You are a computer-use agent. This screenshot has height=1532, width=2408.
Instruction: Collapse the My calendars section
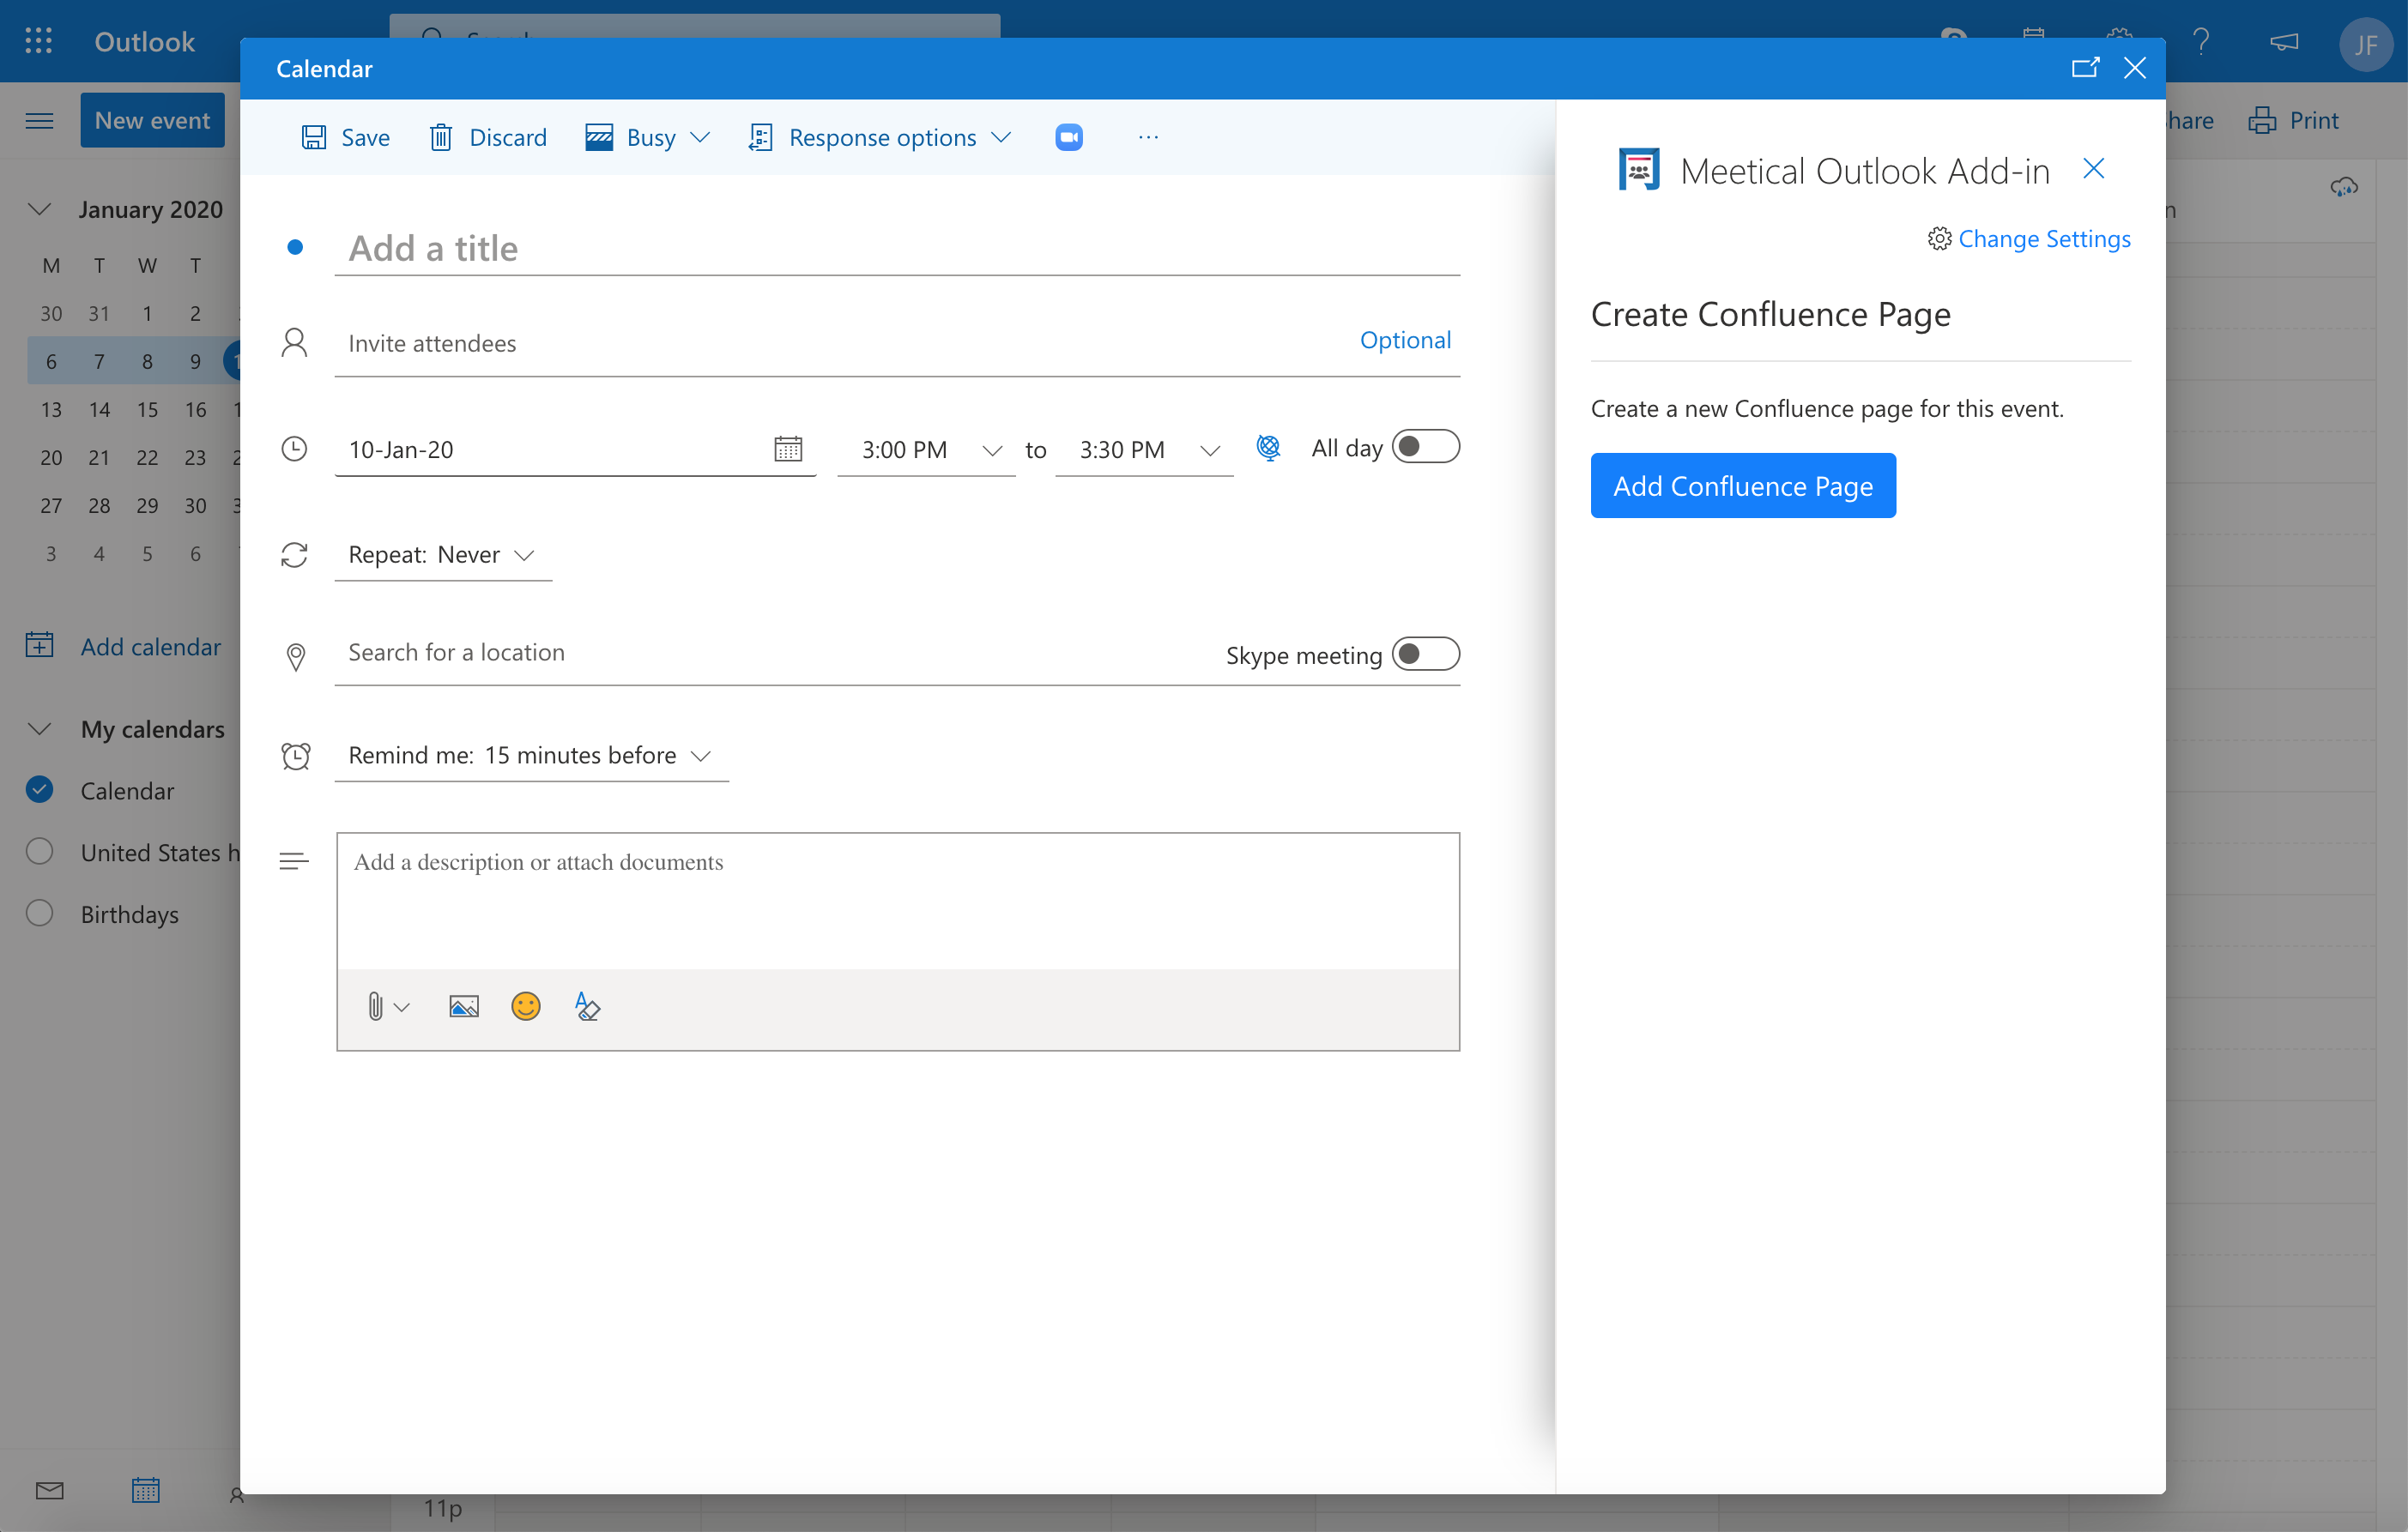(x=39, y=728)
